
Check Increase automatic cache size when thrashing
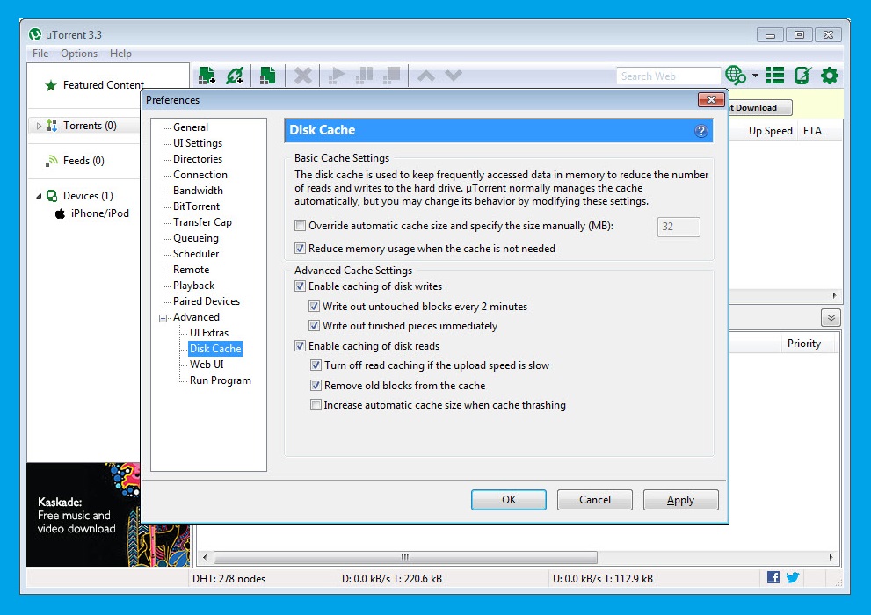pos(316,405)
